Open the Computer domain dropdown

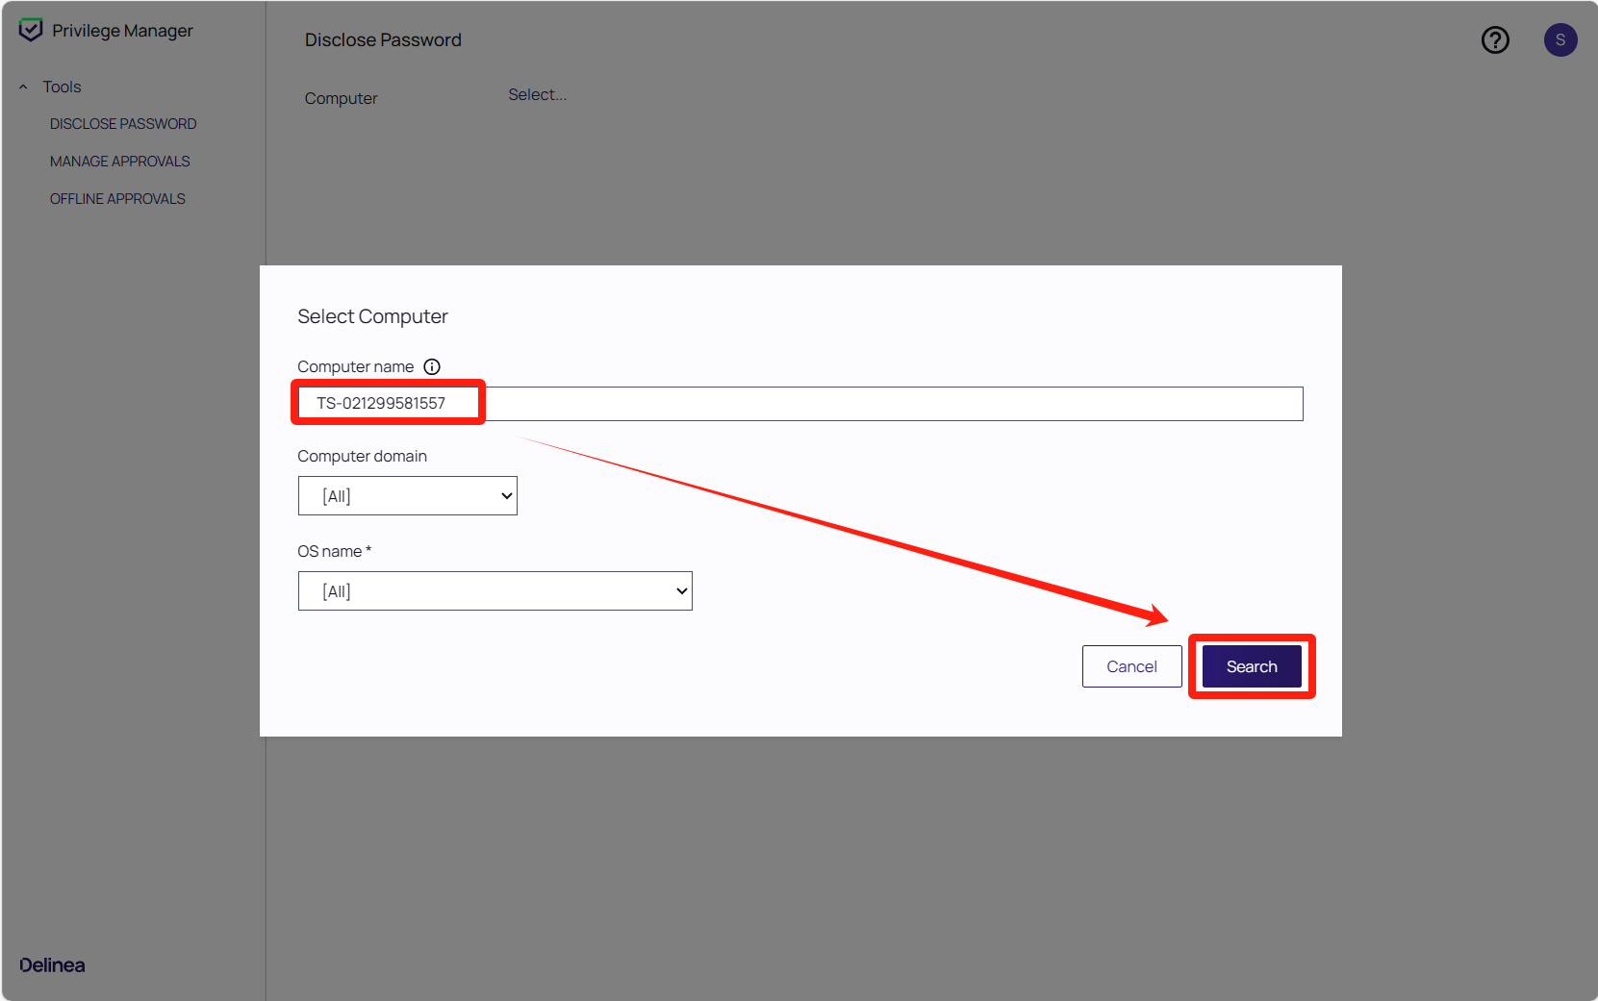[407, 496]
